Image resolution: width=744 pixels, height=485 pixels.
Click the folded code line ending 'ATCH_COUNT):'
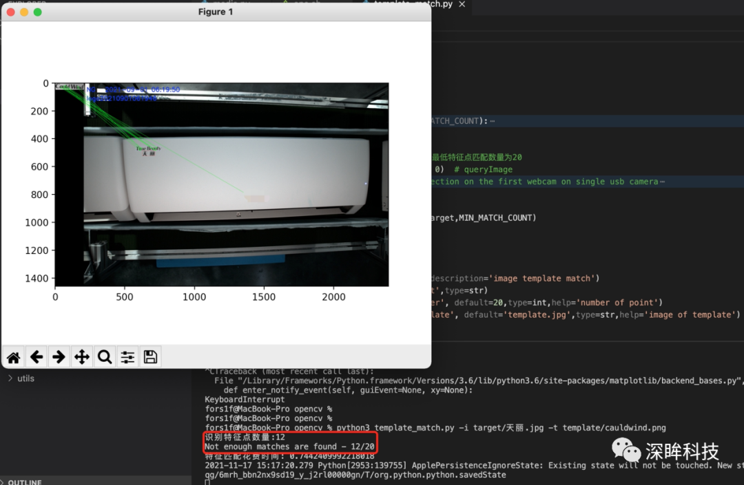pyautogui.click(x=463, y=121)
